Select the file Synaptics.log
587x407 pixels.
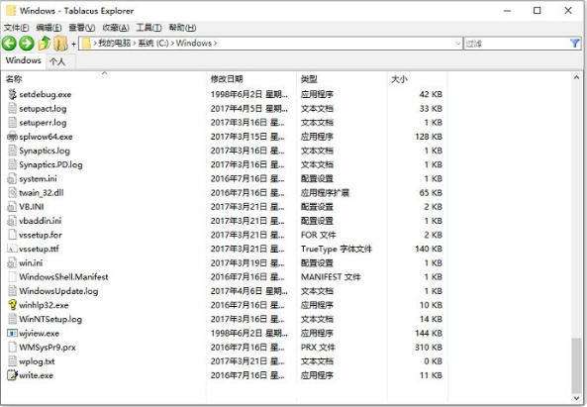[x=45, y=151]
